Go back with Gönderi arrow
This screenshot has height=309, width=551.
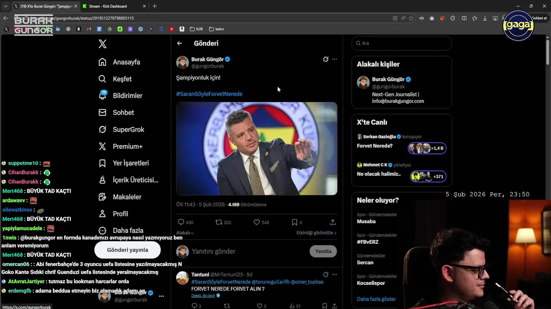click(180, 43)
